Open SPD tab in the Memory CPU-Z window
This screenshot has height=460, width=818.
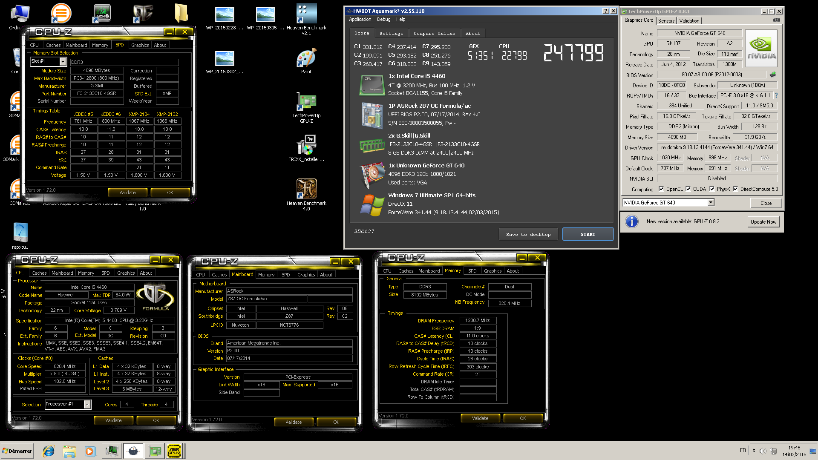pyautogui.click(x=472, y=271)
